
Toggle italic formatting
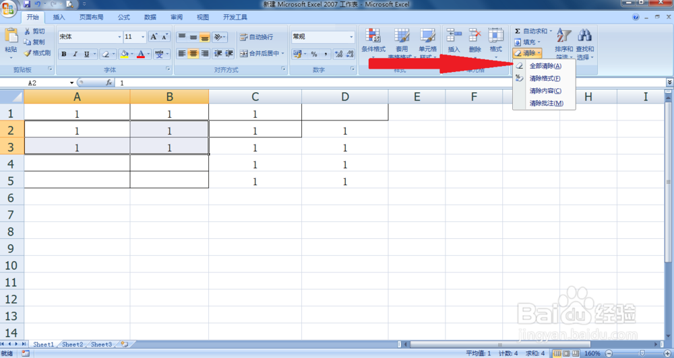click(75, 54)
